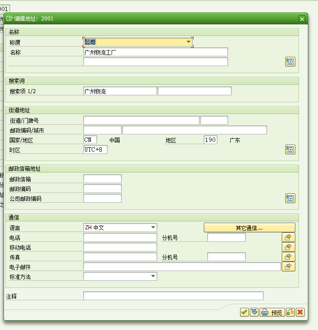Cancel the dialog with the red X icon
The width and height of the screenshot is (318, 330).
tap(300, 312)
